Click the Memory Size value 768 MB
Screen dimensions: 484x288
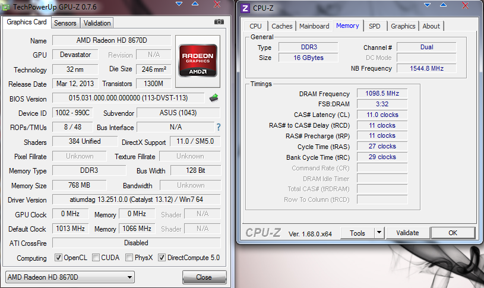click(x=80, y=185)
